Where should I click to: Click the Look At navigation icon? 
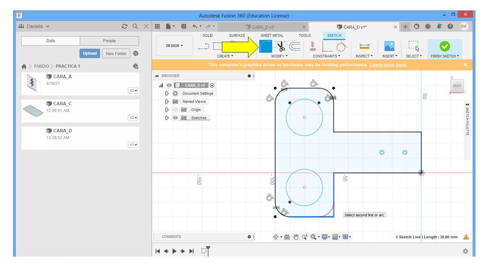pos(287,237)
